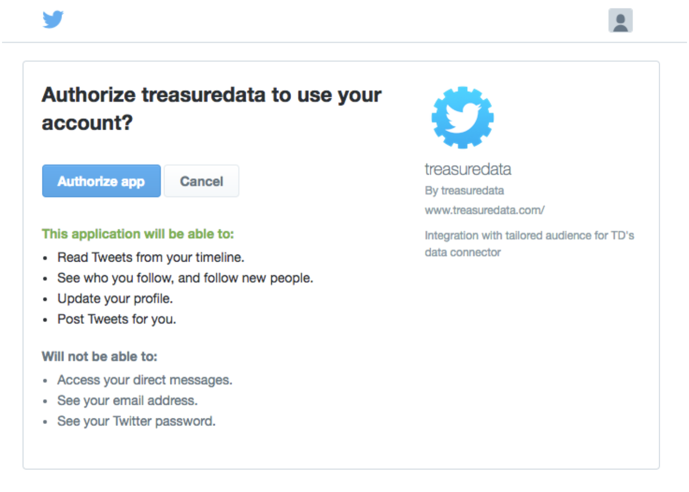Click "See your Twitter password" line
This screenshot has width=689, height=492.
136,421
